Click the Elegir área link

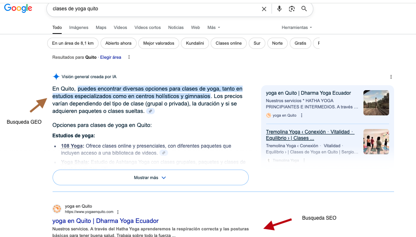(x=111, y=57)
